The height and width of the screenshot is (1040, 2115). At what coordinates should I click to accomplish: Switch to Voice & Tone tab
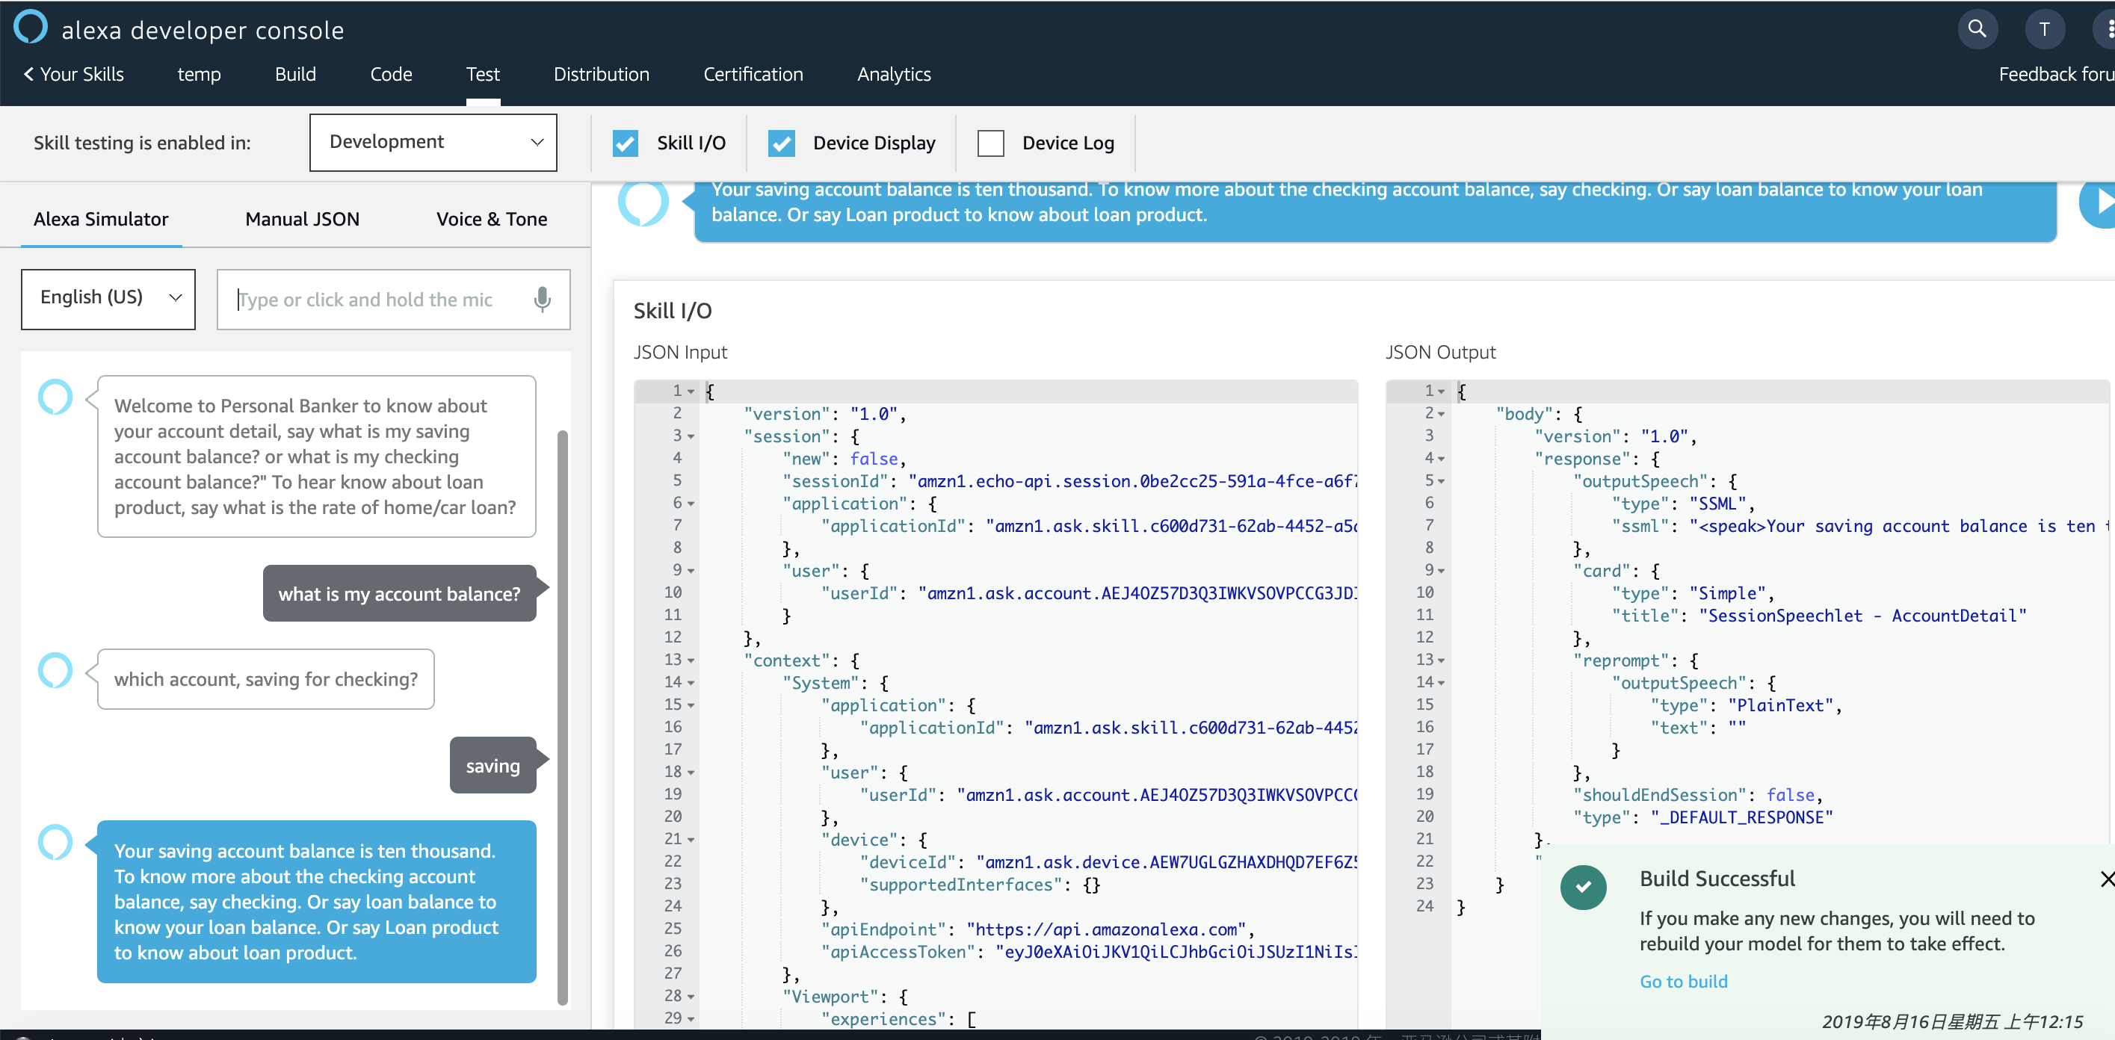coord(492,219)
